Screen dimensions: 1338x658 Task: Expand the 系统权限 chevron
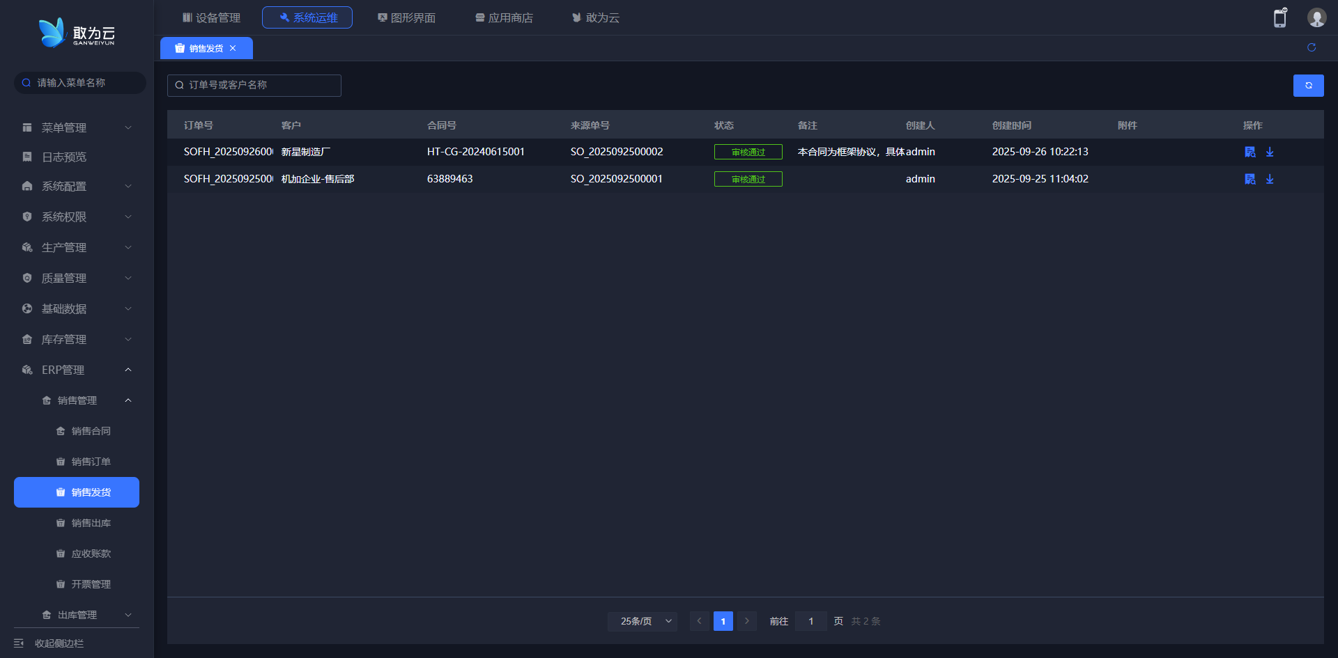pos(128,217)
